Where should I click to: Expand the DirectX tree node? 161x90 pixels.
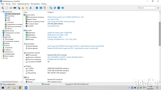pyautogui.click(x=1, y=45)
